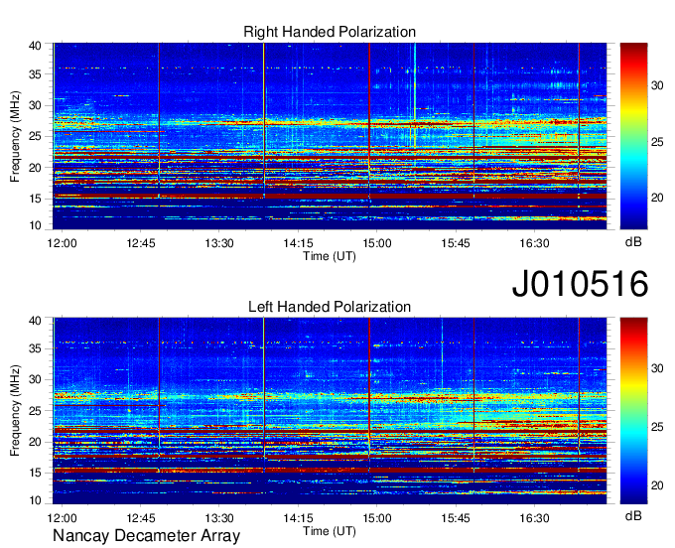Click the 20 dB tick on Right Handed color bar
The height and width of the screenshot is (548, 675).
point(657,198)
